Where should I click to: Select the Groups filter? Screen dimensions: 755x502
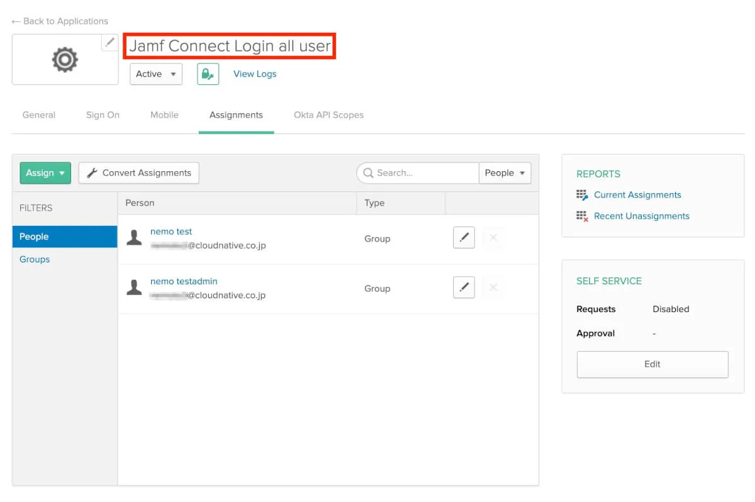coord(35,259)
